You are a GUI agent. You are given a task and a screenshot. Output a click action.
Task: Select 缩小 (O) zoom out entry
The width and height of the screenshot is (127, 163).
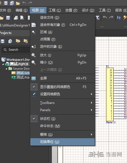tap(63, 62)
